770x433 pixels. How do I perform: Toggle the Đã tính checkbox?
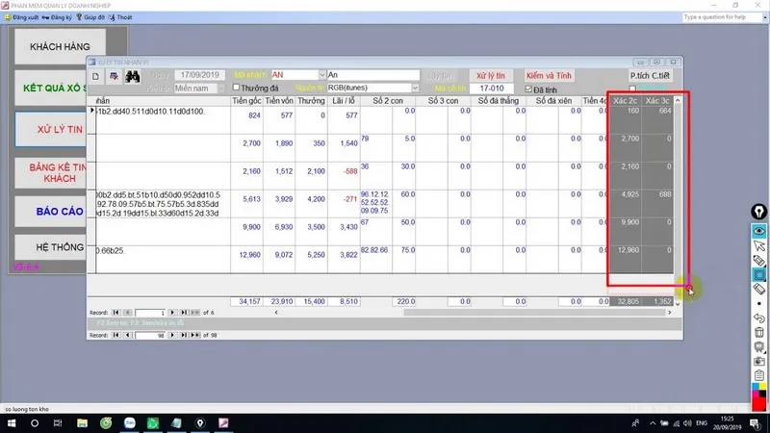point(526,89)
